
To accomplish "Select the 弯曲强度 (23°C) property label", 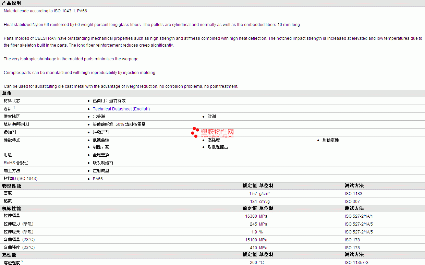I will [x=19, y=248].
